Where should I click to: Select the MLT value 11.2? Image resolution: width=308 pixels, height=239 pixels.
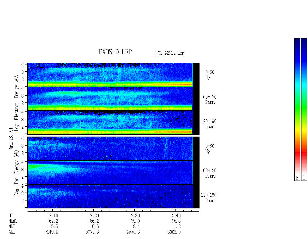click(x=176, y=227)
